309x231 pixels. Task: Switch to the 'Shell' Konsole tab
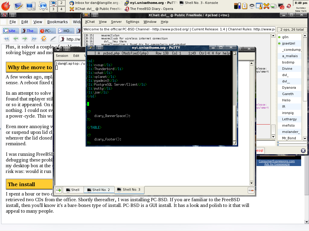click(x=73, y=190)
